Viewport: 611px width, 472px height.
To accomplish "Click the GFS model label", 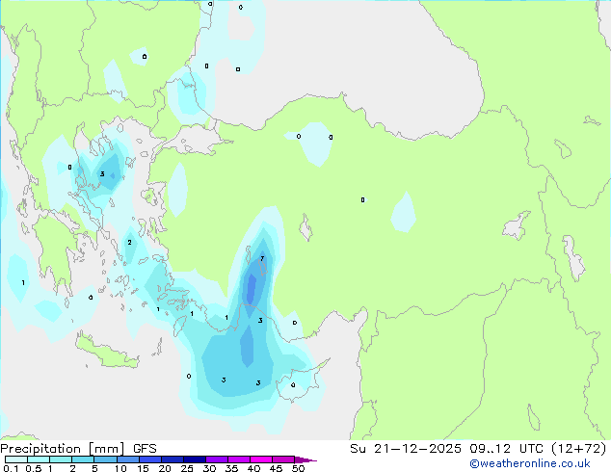I will pyautogui.click(x=145, y=449).
